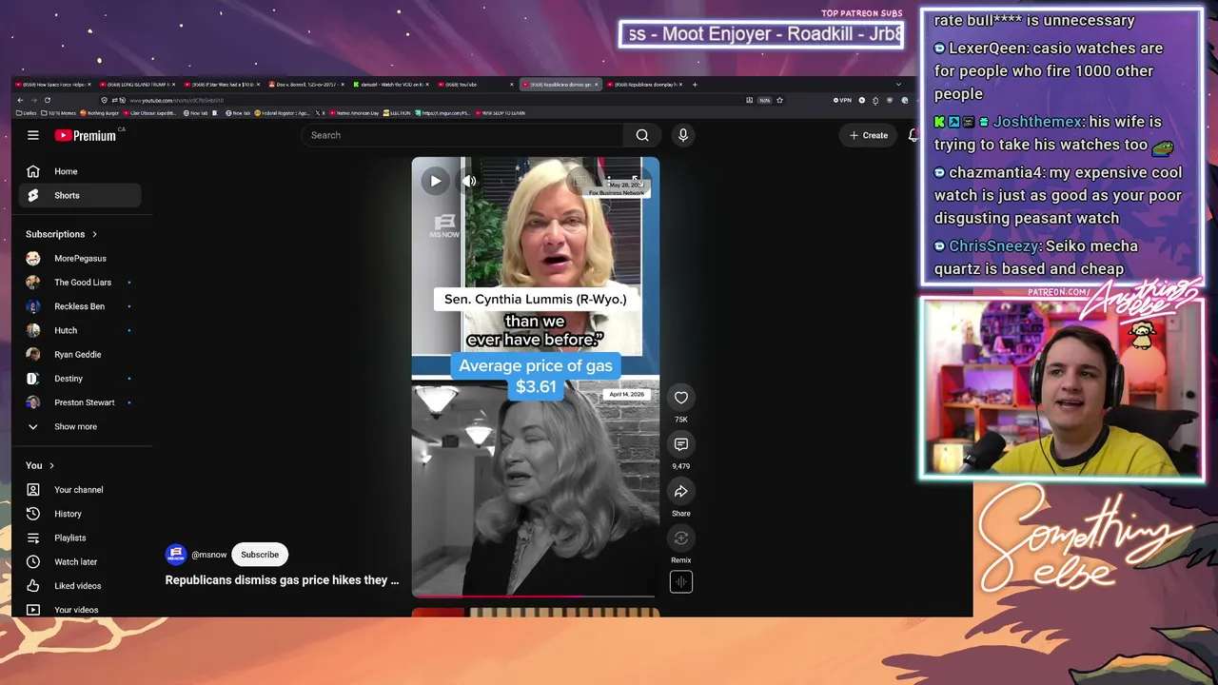Screen dimensions: 1218x685
Task: Like the Short with the heart icon
Action: (x=681, y=398)
